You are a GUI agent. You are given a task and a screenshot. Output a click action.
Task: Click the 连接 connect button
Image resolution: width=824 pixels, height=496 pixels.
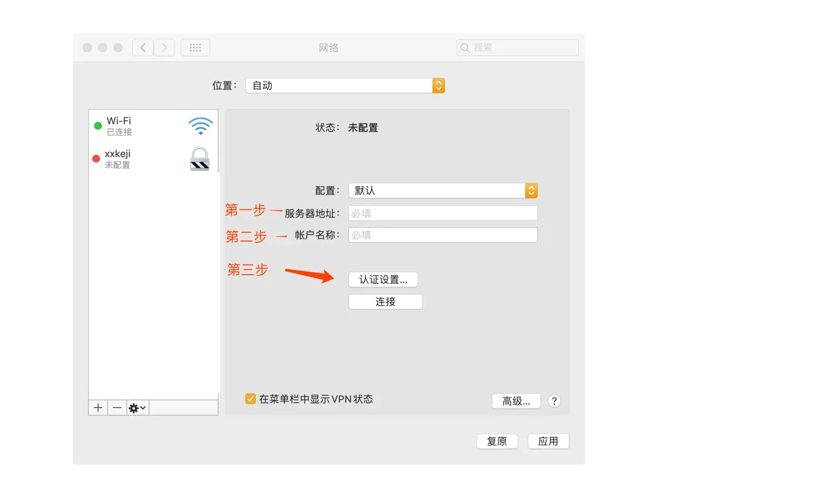(x=385, y=301)
